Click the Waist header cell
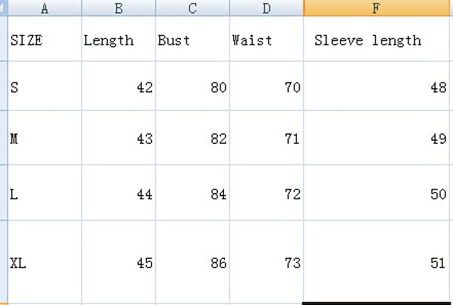This screenshot has height=305, width=453. [x=267, y=40]
